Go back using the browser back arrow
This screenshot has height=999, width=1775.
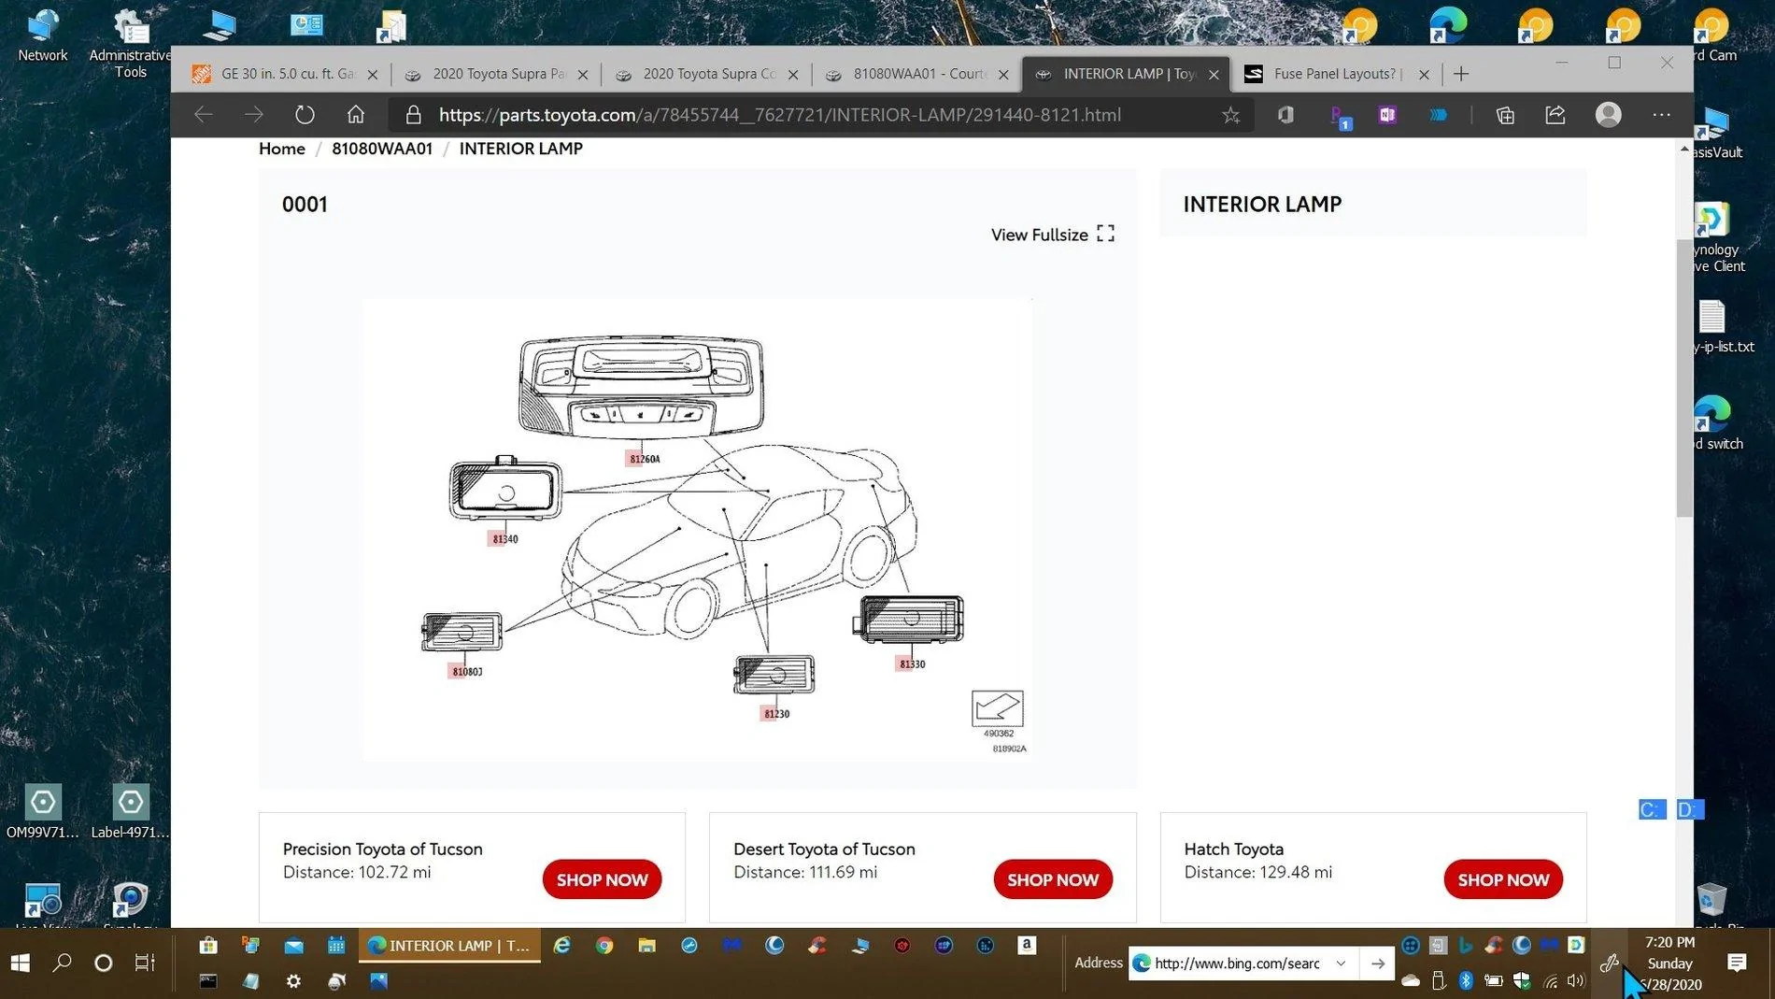point(203,115)
